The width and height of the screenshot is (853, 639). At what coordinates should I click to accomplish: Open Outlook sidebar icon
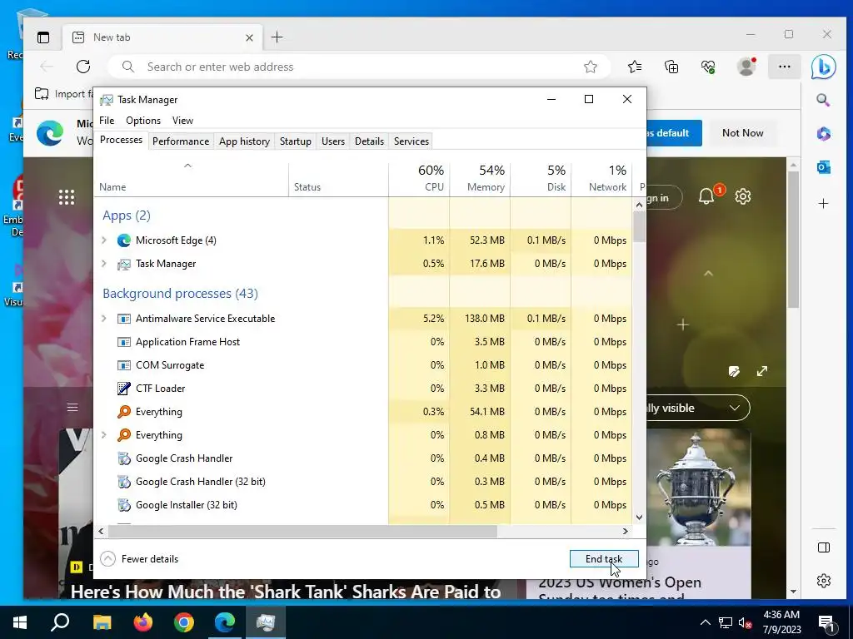coord(823,168)
